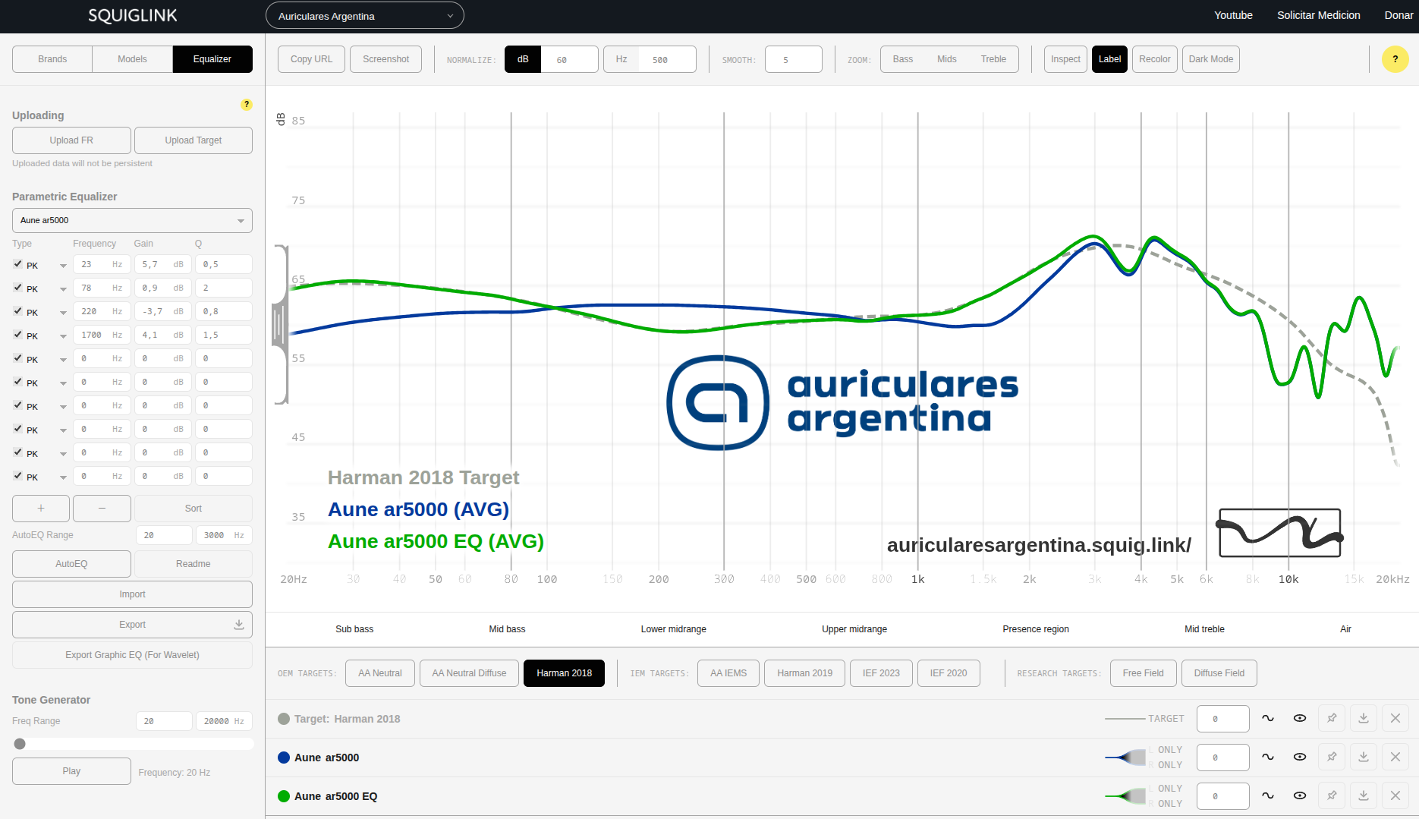Download the Aune ar5000 measurement
Viewport: 1419px width, 819px height.
1364,757
